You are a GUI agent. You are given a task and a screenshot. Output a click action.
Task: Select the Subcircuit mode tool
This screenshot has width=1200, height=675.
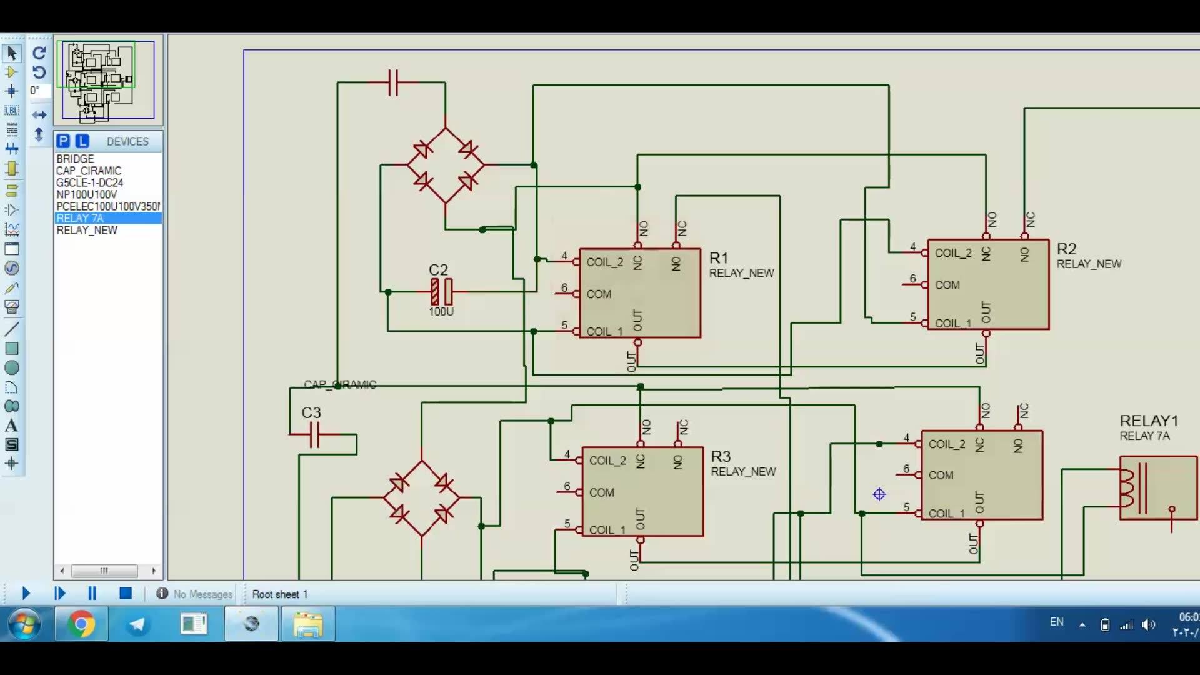point(11,169)
